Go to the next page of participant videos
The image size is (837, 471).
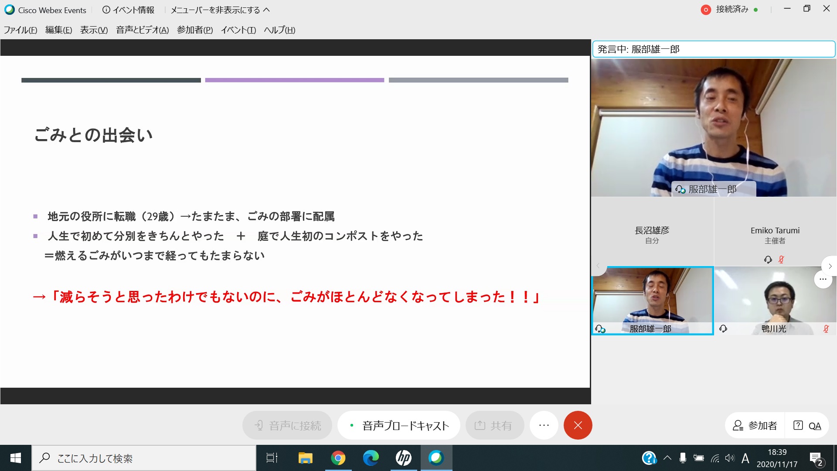click(830, 266)
